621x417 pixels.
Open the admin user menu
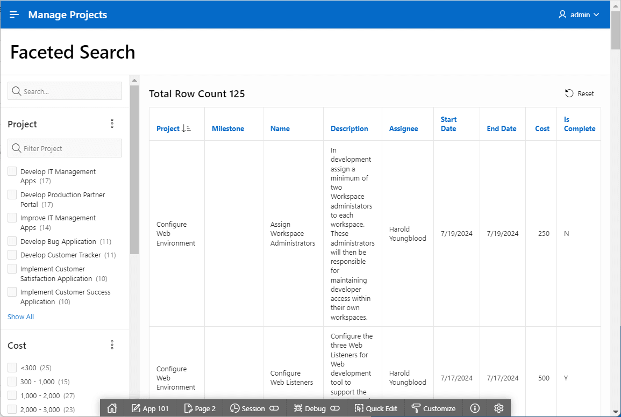coord(579,15)
